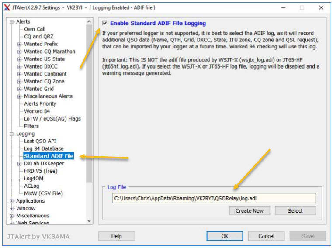
Task: Expand the Applications tree node
Action: (x=12, y=201)
